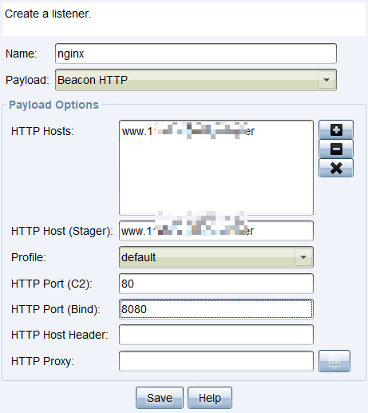Click the HTTP Port (Bind) field showing 8080
This screenshot has height=413, width=368.
(x=216, y=309)
